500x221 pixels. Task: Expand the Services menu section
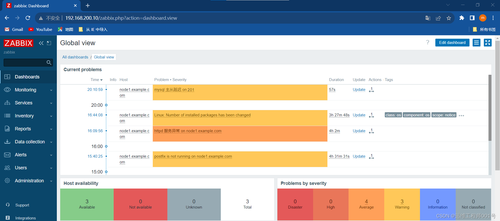[x=28, y=103]
